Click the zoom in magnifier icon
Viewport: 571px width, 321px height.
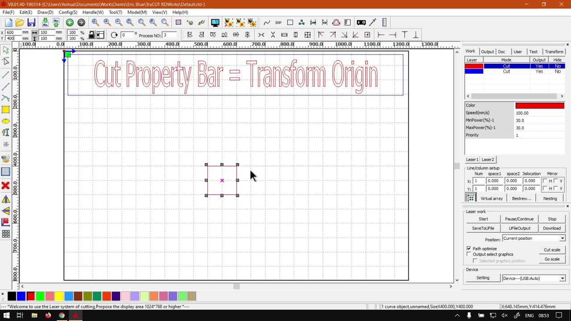click(x=107, y=23)
